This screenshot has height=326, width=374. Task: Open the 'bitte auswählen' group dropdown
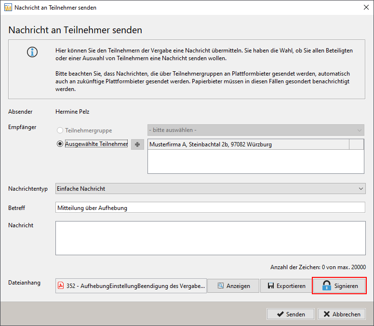coord(256,130)
